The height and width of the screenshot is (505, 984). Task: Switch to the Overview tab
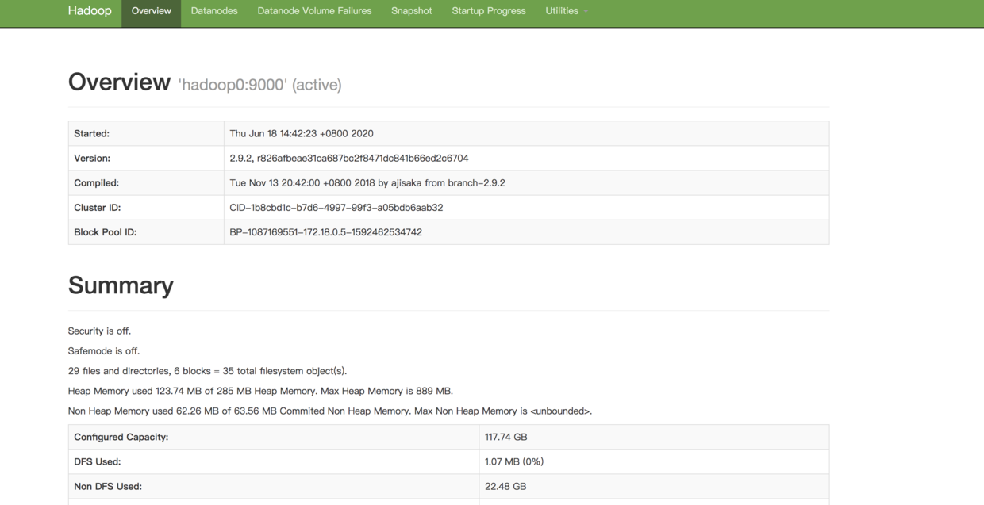click(151, 11)
